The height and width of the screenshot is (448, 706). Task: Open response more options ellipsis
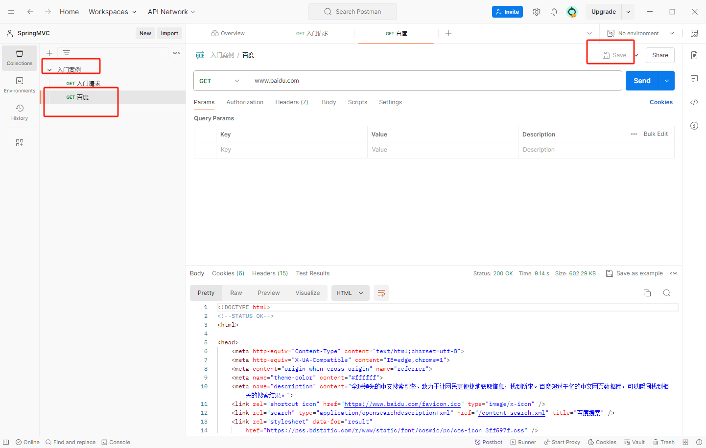point(674,273)
